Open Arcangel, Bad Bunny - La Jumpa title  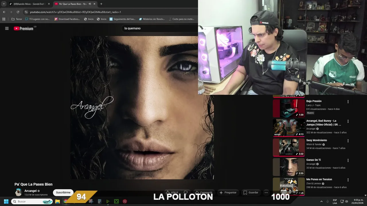323,123
